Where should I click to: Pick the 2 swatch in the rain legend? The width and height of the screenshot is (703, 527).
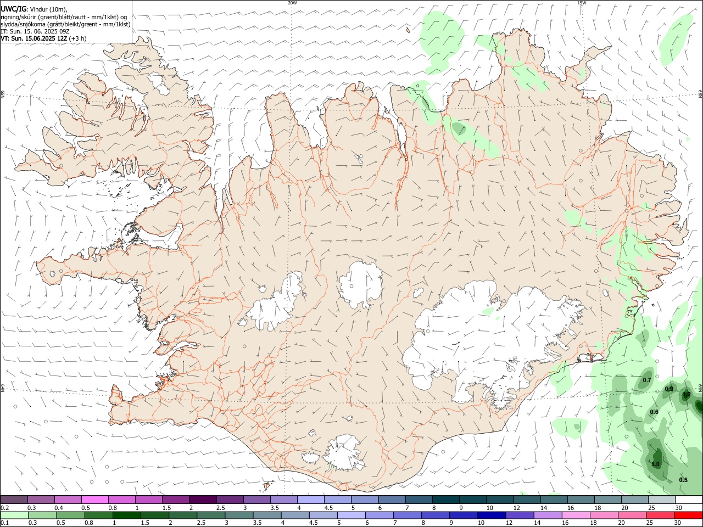point(183,515)
